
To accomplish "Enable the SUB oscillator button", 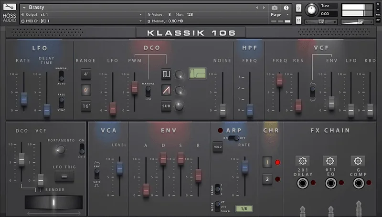I will pyautogui.click(x=166, y=106).
